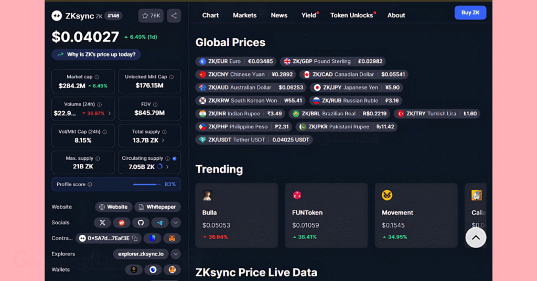Select the ZK/JPY Japanese Yen chip
Screen dimensions: 537x281
coord(357,87)
